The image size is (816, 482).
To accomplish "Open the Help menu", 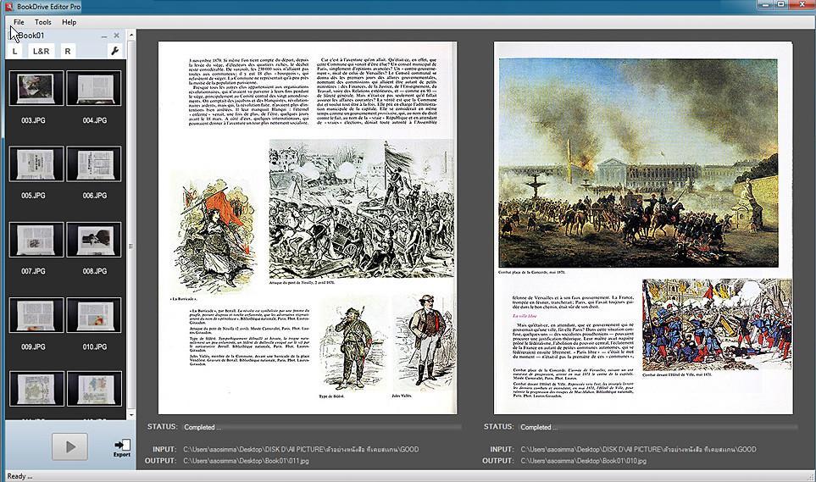I will pyautogui.click(x=69, y=22).
